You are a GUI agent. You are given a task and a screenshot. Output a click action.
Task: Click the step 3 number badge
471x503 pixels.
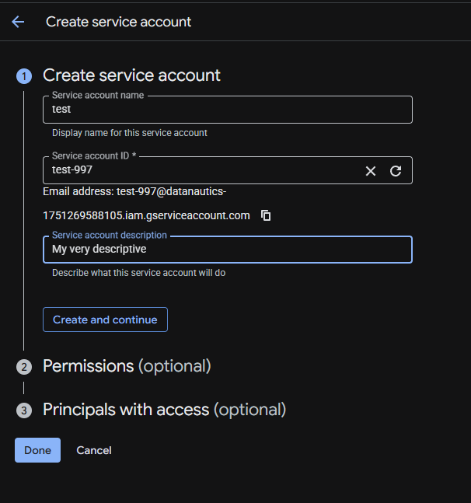coord(24,410)
